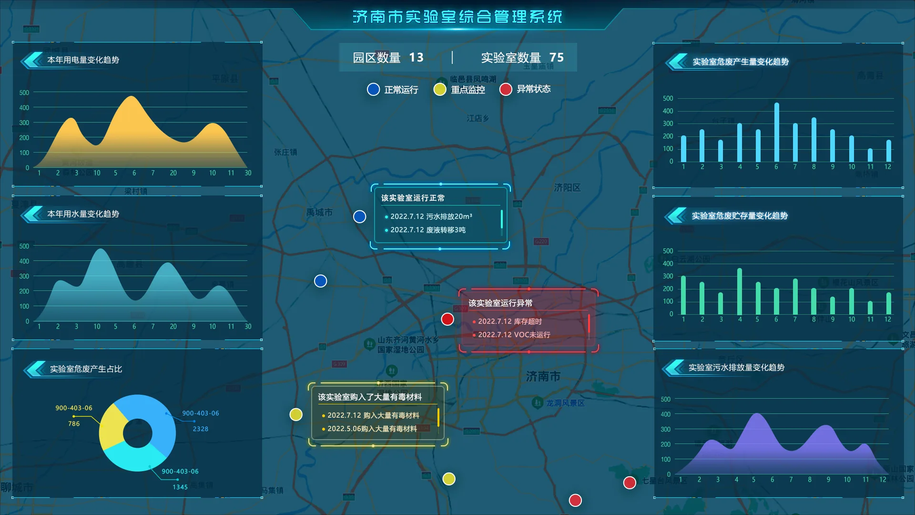Click the 1345 value beside the donut chart

pyautogui.click(x=180, y=487)
